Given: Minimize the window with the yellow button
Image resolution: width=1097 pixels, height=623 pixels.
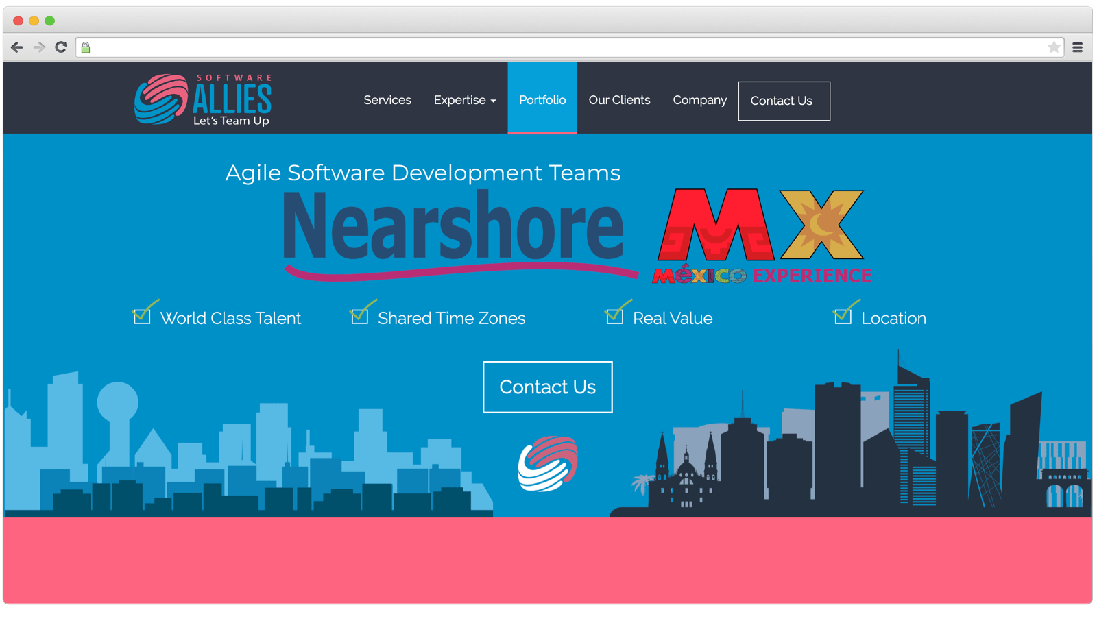Looking at the screenshot, I should click(x=34, y=21).
